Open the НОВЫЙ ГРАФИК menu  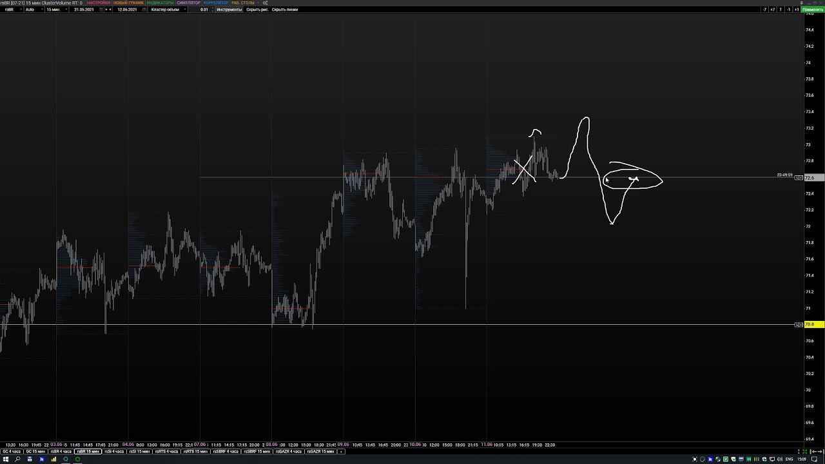(x=128, y=3)
